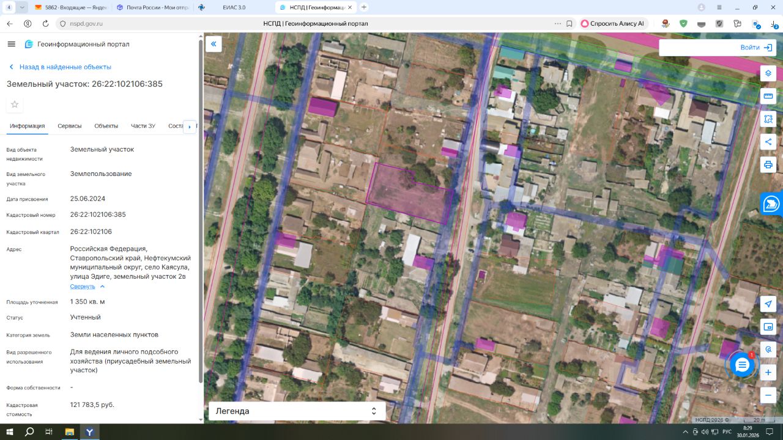
Task: Zoom out the map with minus button
Action: [768, 395]
